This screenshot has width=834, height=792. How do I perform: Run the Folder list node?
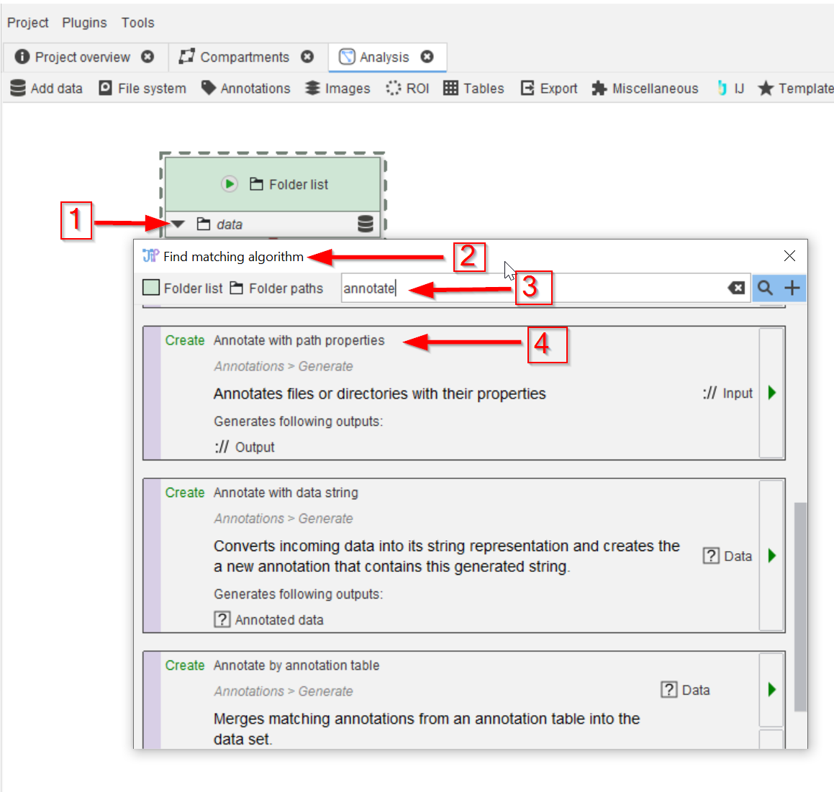click(229, 184)
